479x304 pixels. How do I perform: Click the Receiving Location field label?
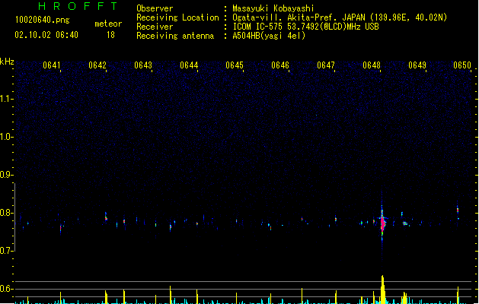point(177,17)
